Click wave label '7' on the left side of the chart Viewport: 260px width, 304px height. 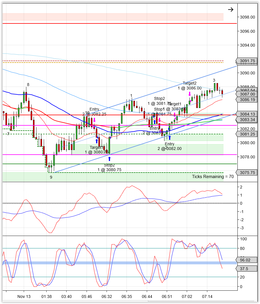point(8,134)
